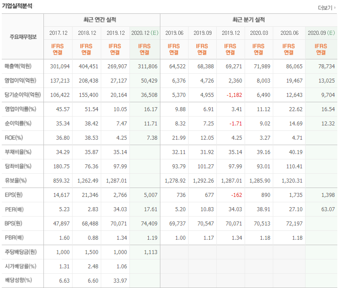
Task: Click the 180.75 quick ratio value
Action: 61,167
